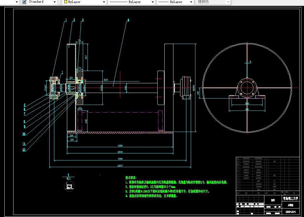Select part balloon number 10 label

pyautogui.click(x=24, y=134)
